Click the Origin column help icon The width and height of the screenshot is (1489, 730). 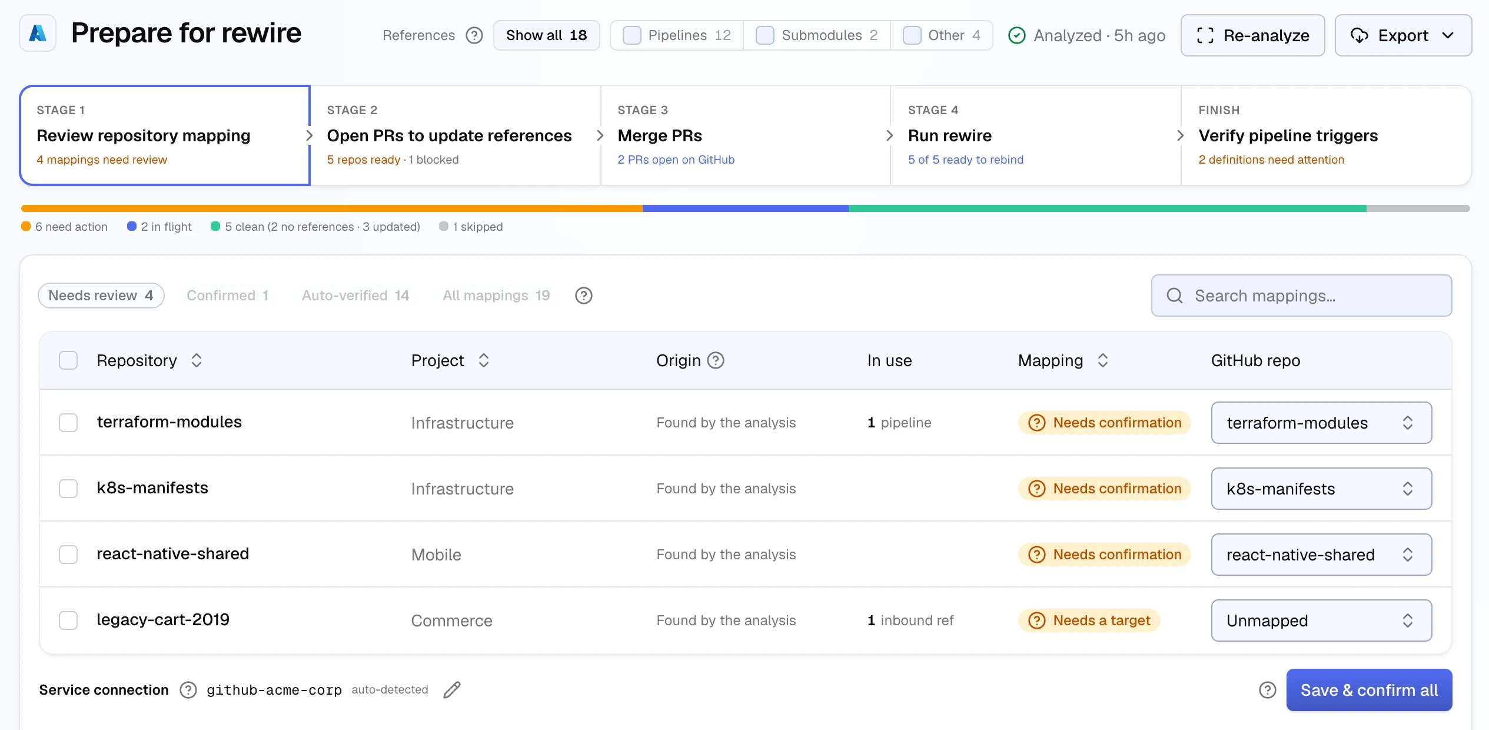(x=716, y=360)
